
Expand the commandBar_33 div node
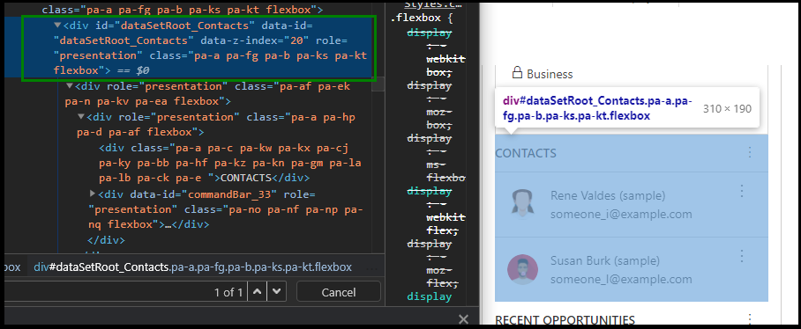(x=93, y=194)
